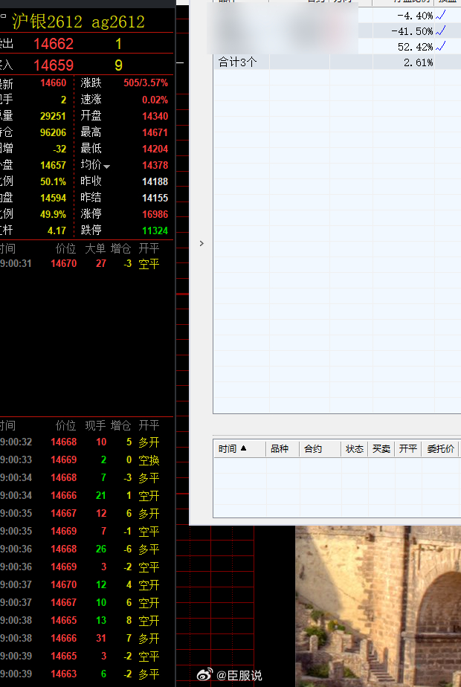
Task: Click the sell price 14662
Action: coord(54,44)
